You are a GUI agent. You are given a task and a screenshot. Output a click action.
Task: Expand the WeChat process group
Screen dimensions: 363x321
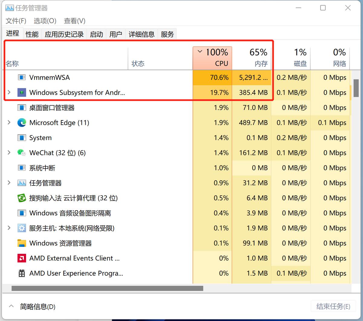(8, 152)
